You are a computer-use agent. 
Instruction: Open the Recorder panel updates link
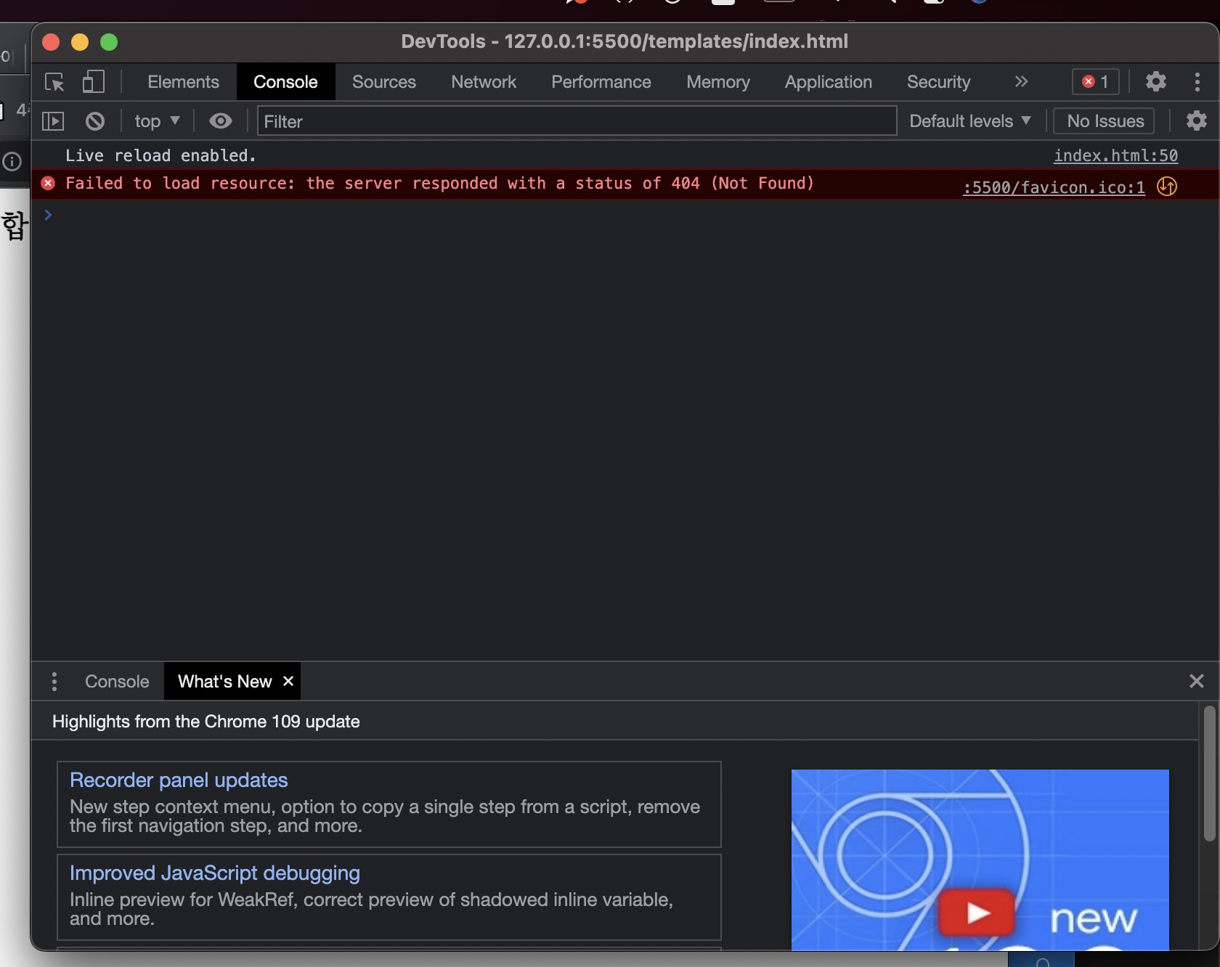coord(179,780)
